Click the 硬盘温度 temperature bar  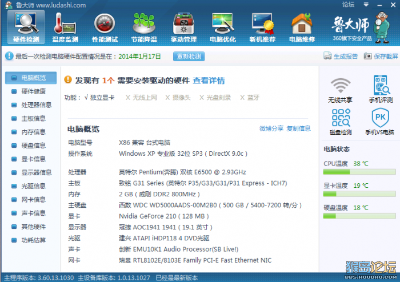click(359, 216)
